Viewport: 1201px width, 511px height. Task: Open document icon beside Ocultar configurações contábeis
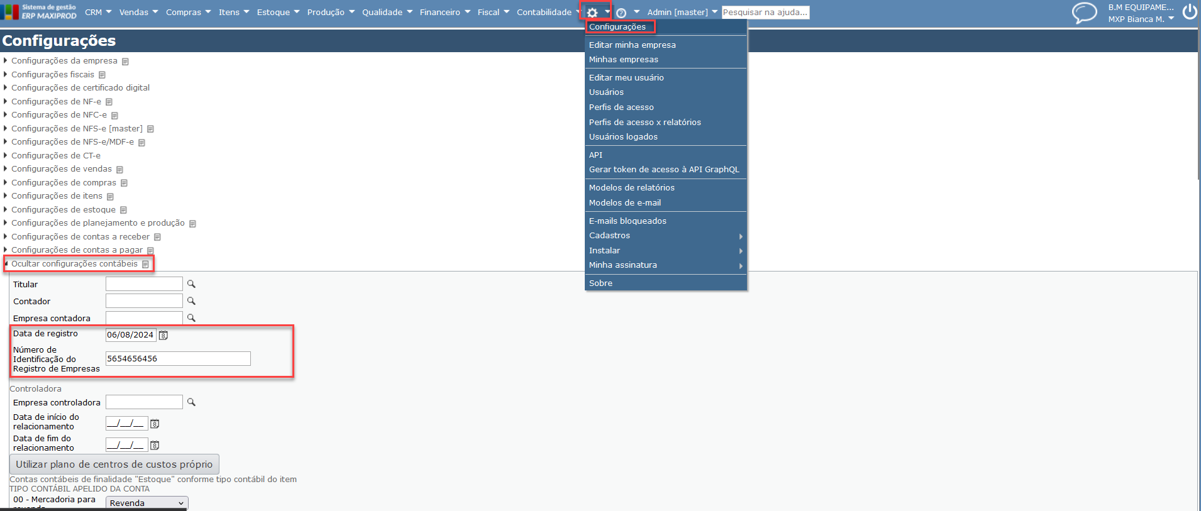point(145,265)
